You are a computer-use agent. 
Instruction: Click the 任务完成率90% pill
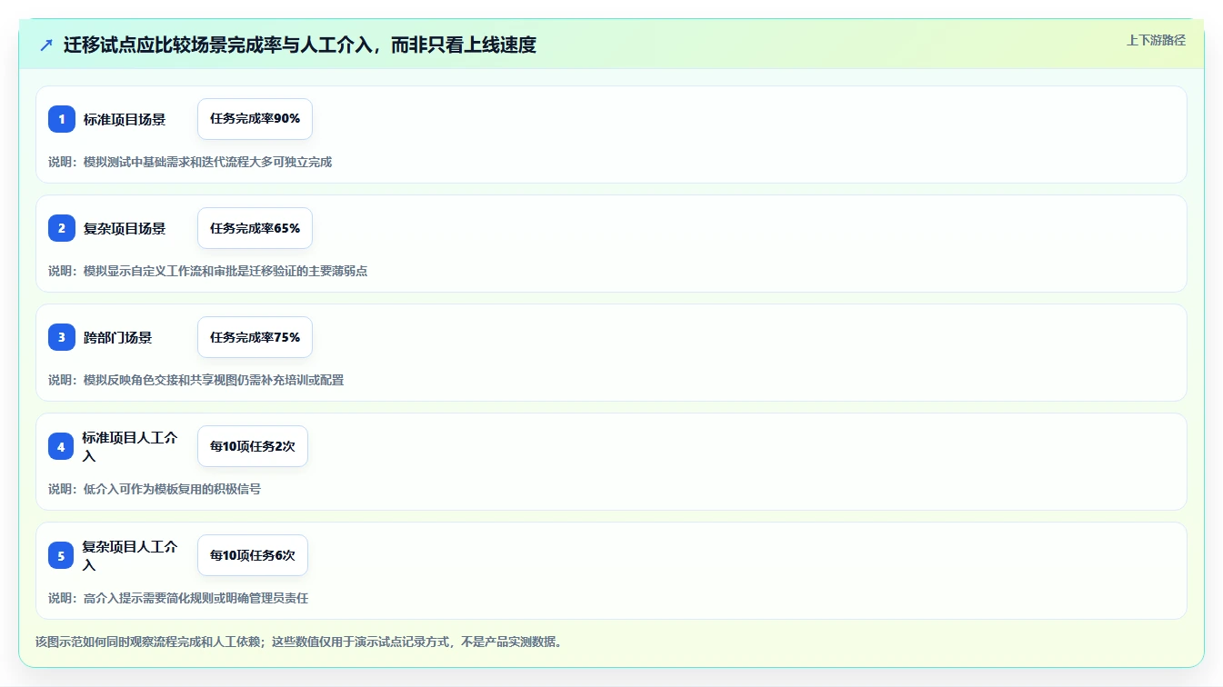click(x=255, y=119)
